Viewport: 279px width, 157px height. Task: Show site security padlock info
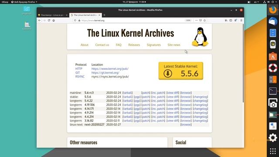[x=79, y=20]
